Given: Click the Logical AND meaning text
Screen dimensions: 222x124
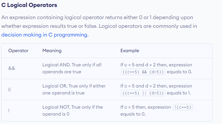Looking at the screenshot, I should [x=72, y=68].
